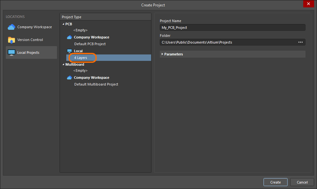Choose Default Multiboard Project template
Screen dimensions: 317x189
pos(96,84)
